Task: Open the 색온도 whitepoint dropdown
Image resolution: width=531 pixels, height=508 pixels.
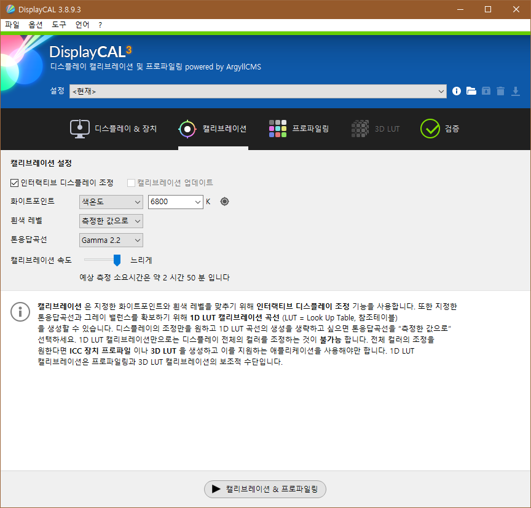Action: [x=111, y=202]
